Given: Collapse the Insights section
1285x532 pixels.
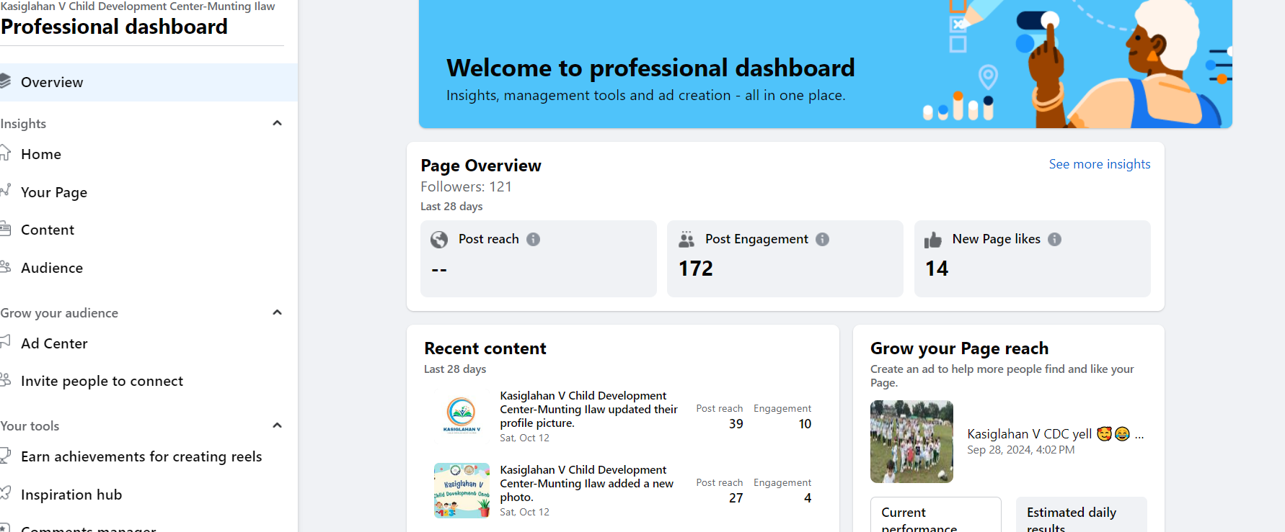Looking at the screenshot, I should pos(277,123).
